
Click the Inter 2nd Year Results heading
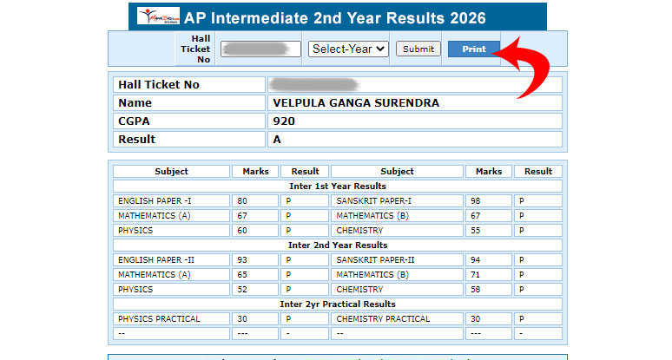click(338, 245)
